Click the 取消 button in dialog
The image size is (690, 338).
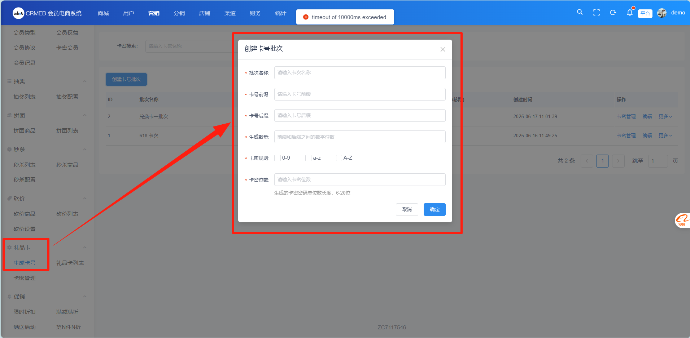pos(407,209)
